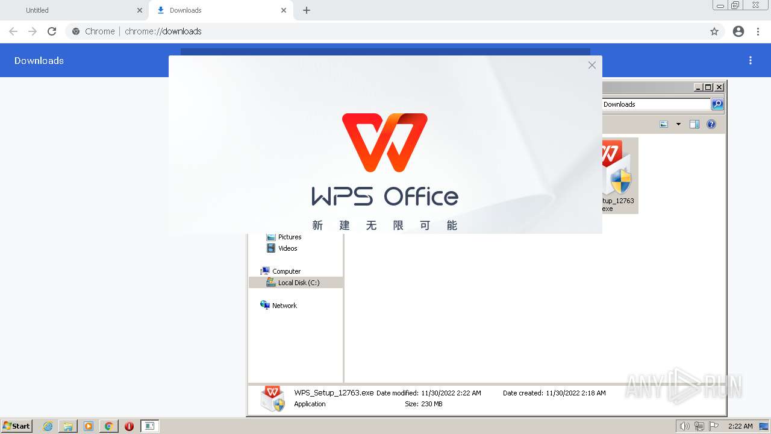The height and width of the screenshot is (434, 771).
Task: Click the WPS_Setup_12763.exe name in details pane
Action: [x=334, y=392]
